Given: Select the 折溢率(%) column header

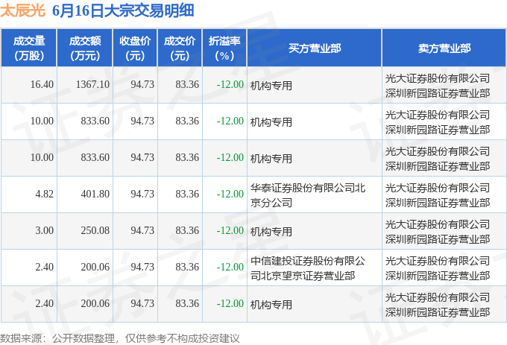Looking at the screenshot, I should click(x=224, y=48).
